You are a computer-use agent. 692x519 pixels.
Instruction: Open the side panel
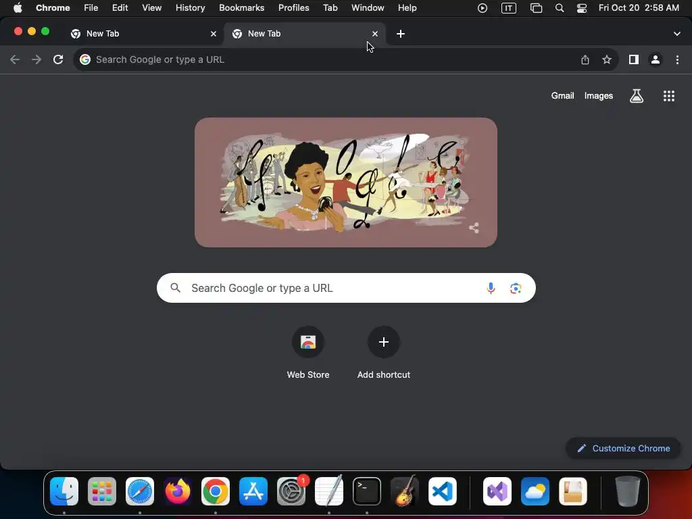(634, 59)
